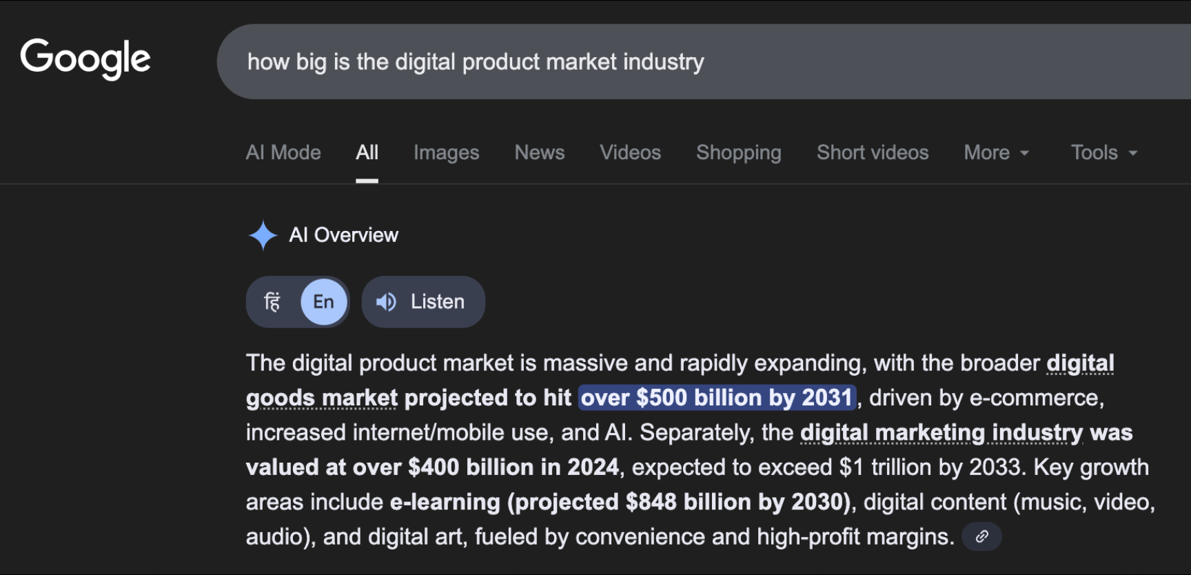
Task: Open the Videos tab
Action: [x=630, y=152]
